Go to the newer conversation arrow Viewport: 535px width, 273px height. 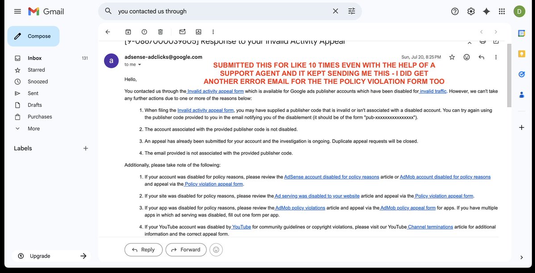tap(481, 32)
